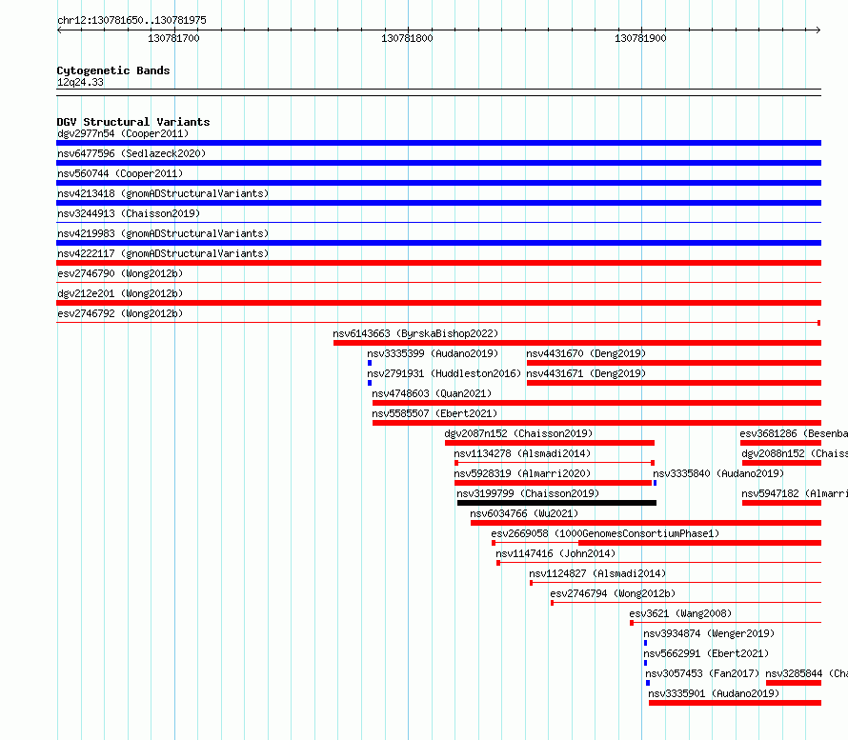Open nsv3934874 (Wenger2019) variant
Image resolution: width=848 pixels, height=740 pixels.
[709, 633]
